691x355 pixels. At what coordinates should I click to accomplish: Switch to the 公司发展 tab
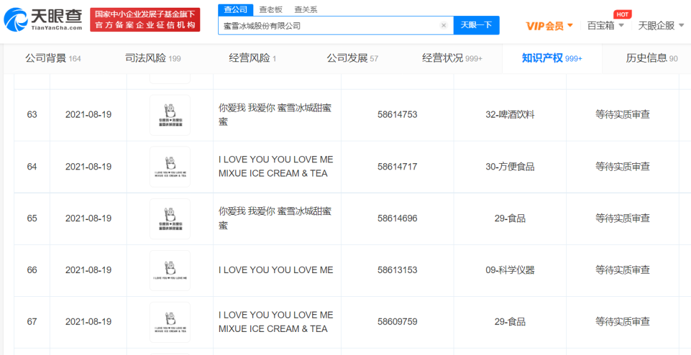click(353, 58)
